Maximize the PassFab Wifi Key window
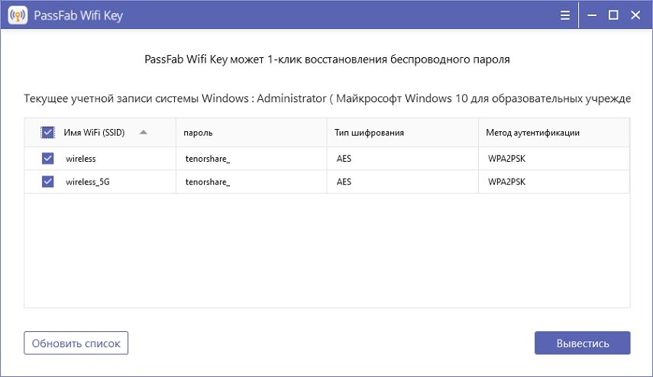 [x=613, y=15]
